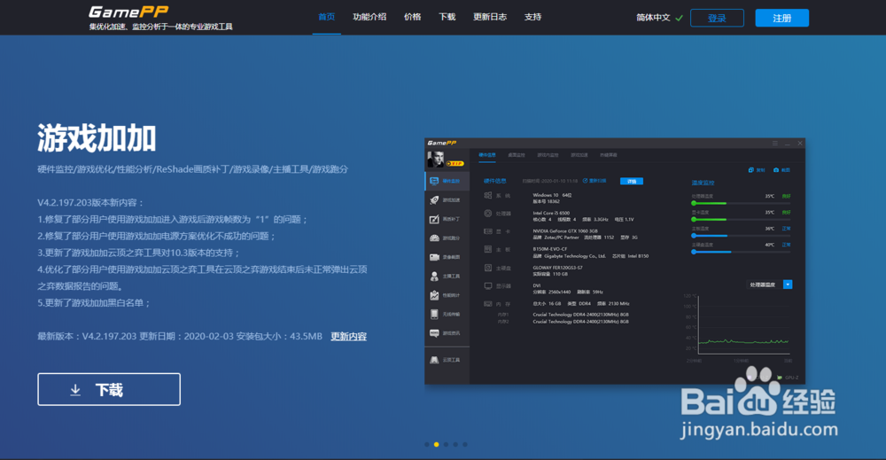Screen dimensions: 886x460
Task: Open the 价格 nav item
Action: pos(413,17)
